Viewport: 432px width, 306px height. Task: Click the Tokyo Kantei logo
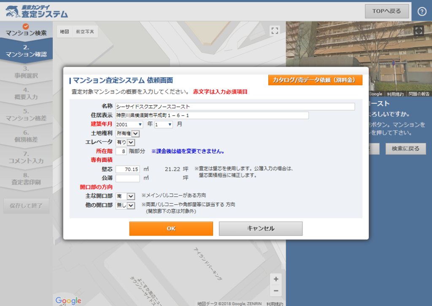coord(37,11)
